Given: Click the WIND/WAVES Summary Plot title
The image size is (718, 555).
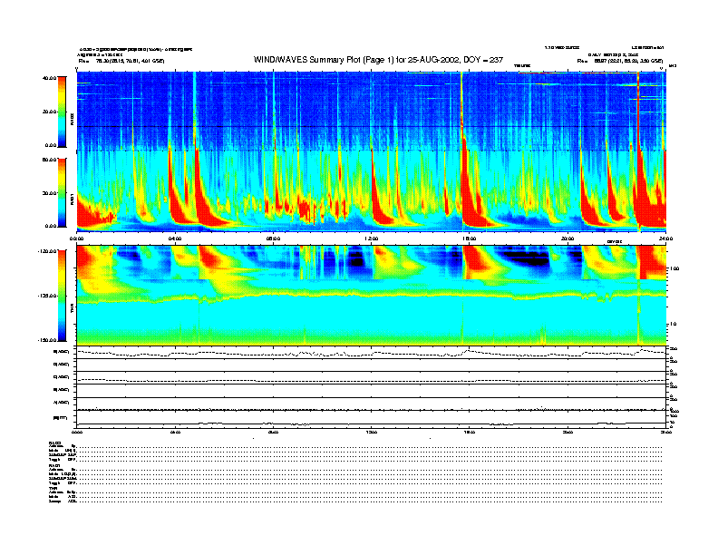Looking at the screenshot, I should tap(378, 60).
